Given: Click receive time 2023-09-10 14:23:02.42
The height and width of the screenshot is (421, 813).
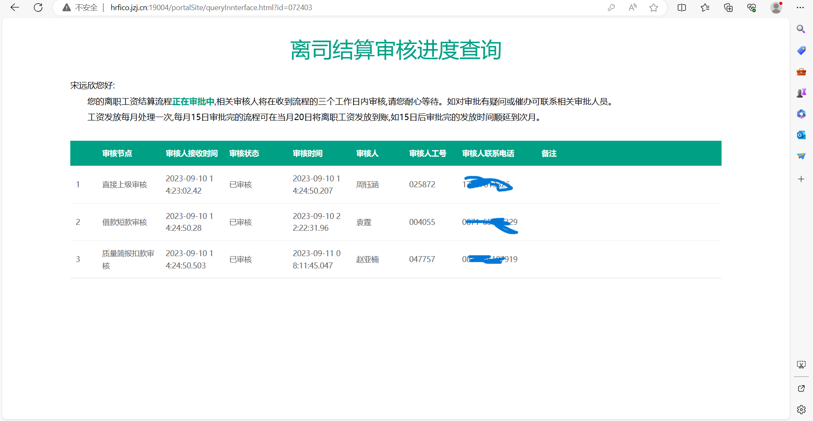Looking at the screenshot, I should tap(189, 185).
